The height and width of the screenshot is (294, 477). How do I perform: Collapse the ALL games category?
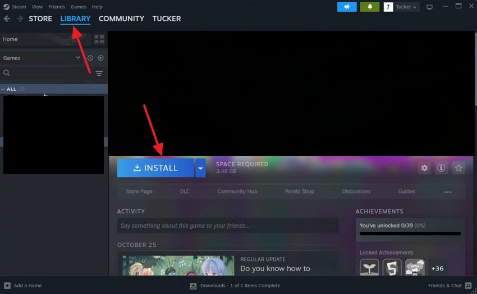53,89
